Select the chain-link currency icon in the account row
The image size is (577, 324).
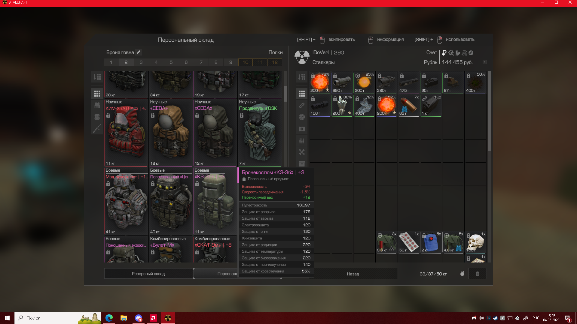click(471, 53)
